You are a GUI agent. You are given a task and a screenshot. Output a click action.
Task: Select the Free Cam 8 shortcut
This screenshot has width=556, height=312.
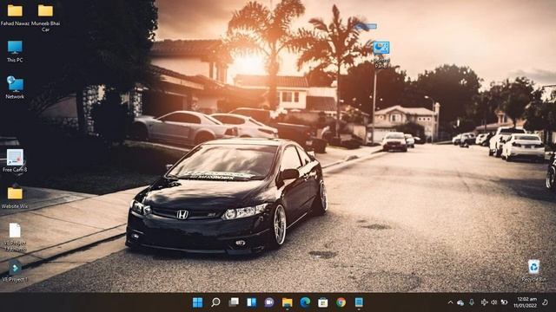15,160
